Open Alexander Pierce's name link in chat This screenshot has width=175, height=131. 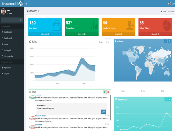pyautogui.click(x=40, y=116)
